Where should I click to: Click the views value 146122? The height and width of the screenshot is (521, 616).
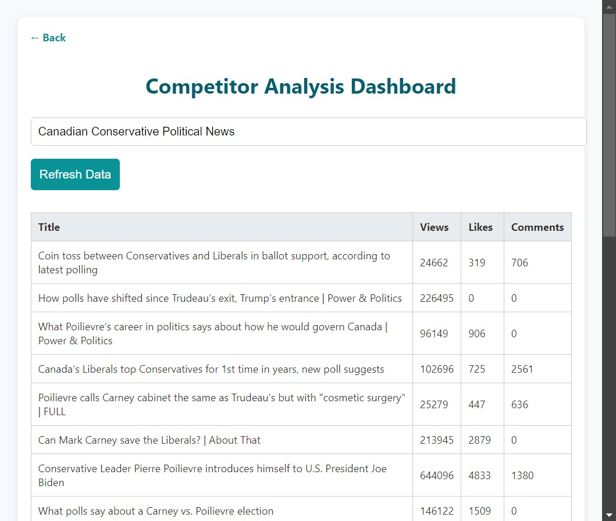pyautogui.click(x=436, y=511)
